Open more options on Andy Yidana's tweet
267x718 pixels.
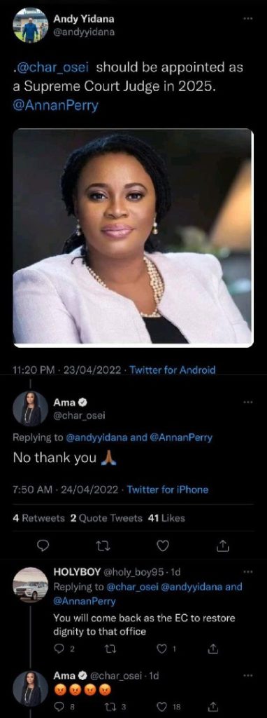247,19
